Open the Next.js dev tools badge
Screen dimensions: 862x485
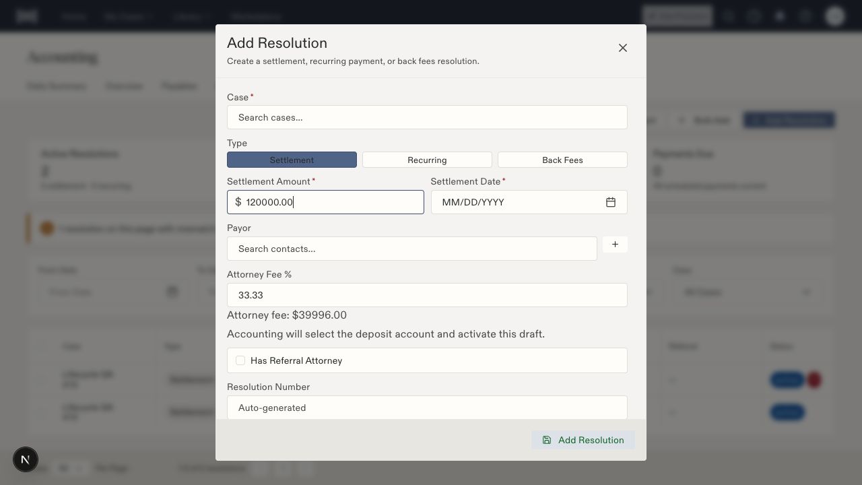(26, 459)
